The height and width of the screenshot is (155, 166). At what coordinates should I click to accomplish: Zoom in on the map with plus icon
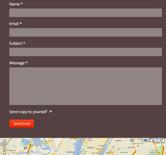click(4, 150)
